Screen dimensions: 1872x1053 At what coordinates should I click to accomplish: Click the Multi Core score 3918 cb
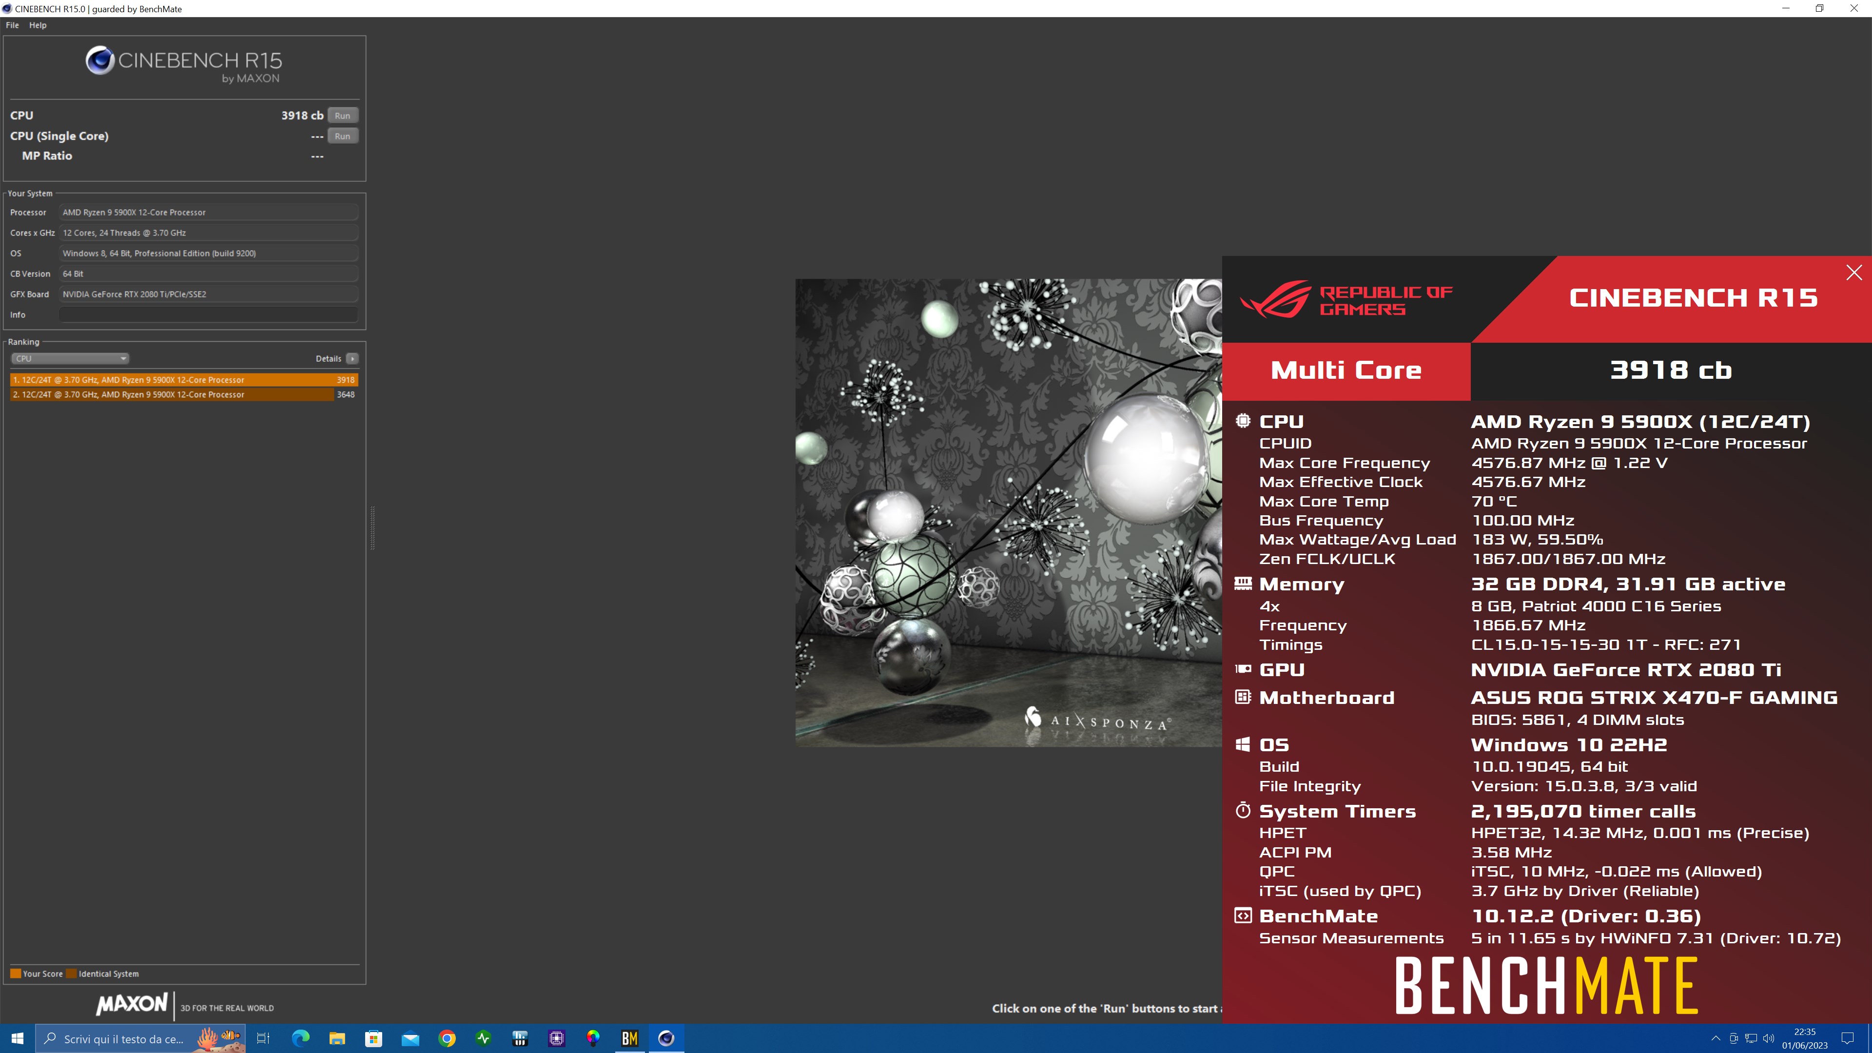(x=1671, y=370)
